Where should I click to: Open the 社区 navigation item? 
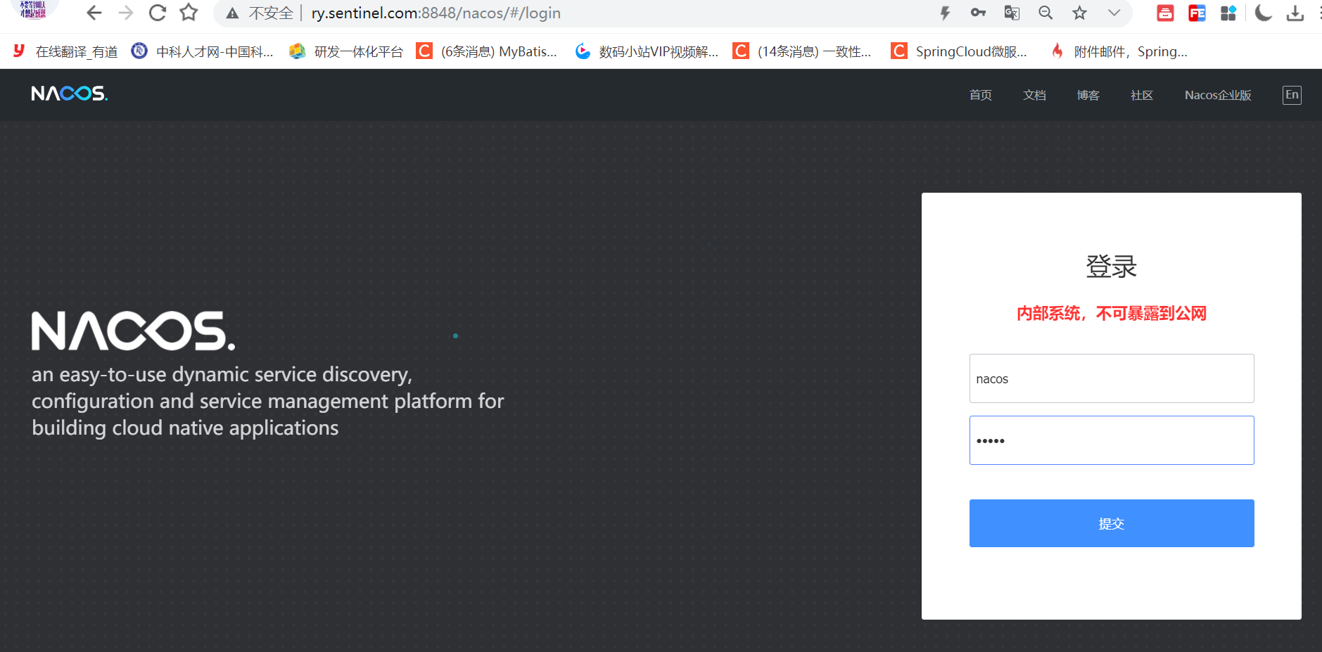(1142, 95)
